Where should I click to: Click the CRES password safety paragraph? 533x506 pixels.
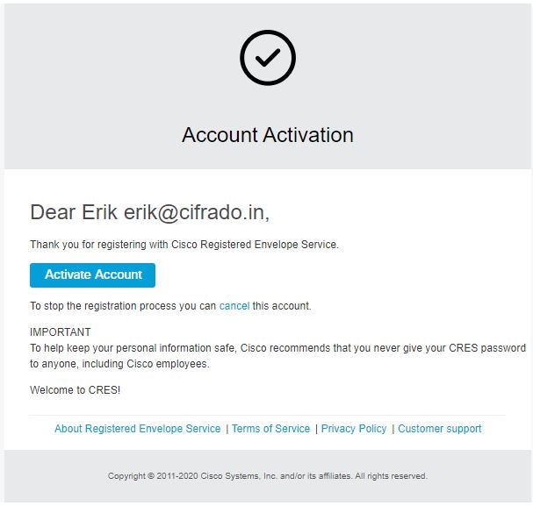coord(277,348)
